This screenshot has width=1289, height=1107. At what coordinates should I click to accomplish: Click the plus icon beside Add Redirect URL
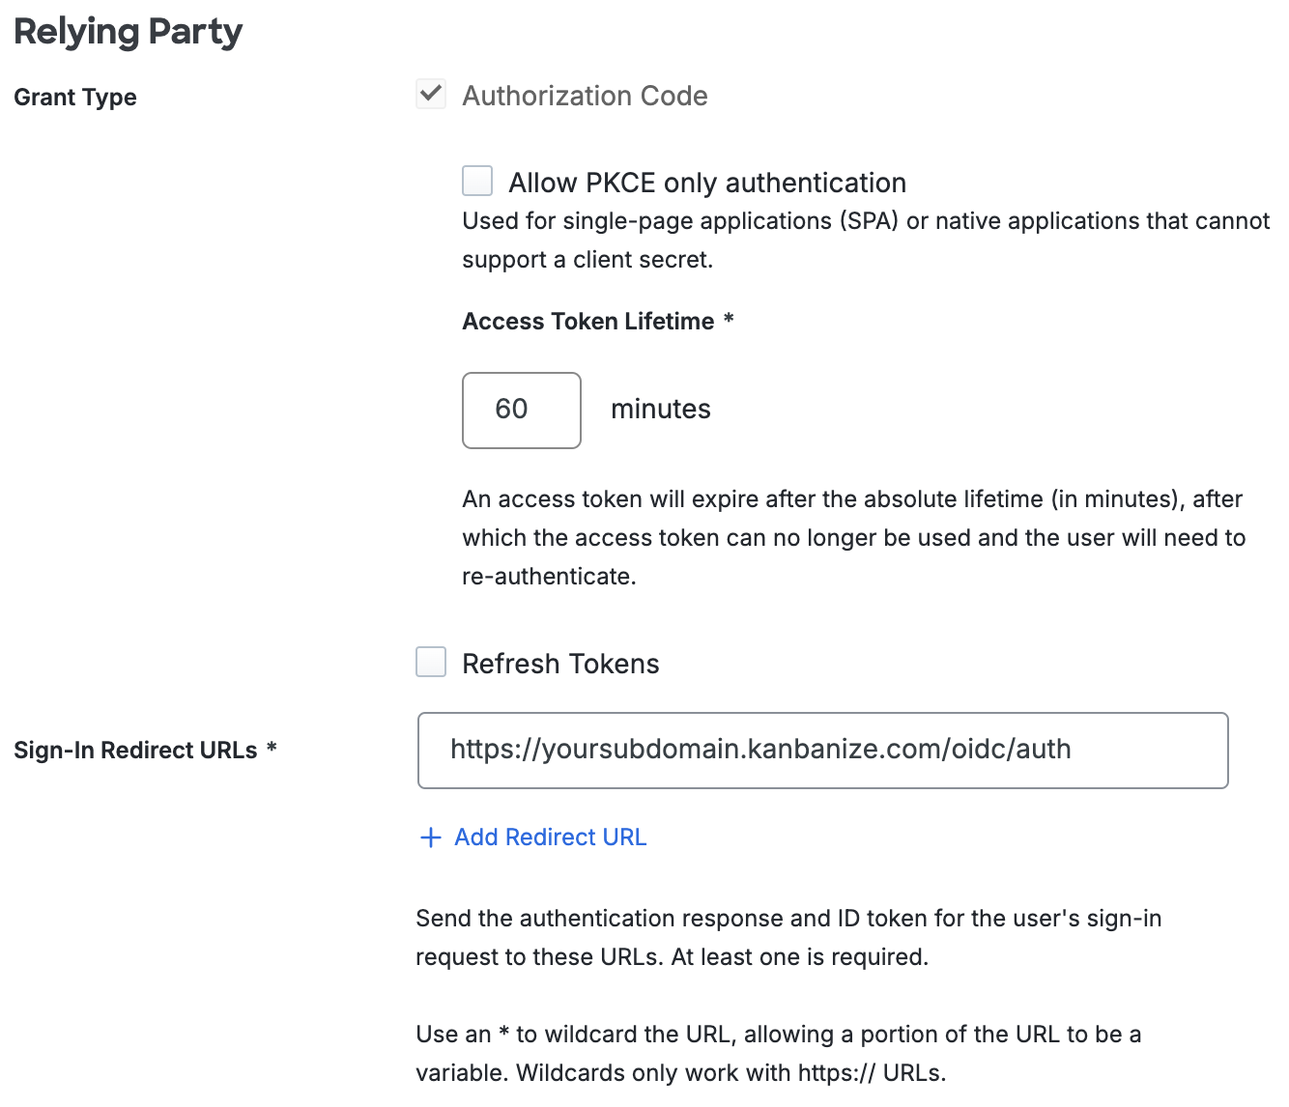coord(430,837)
